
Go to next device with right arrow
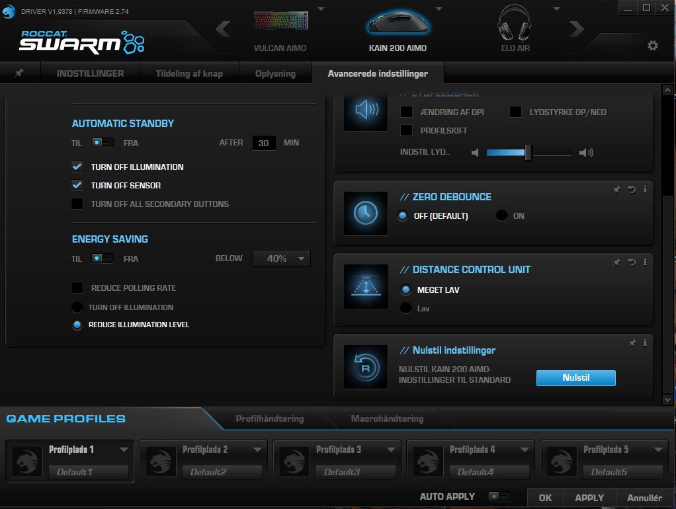(577, 29)
